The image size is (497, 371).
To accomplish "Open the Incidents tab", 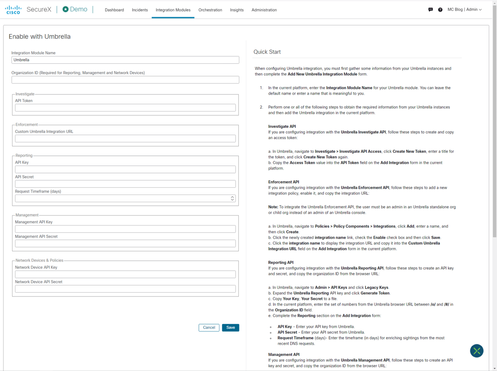I will pyautogui.click(x=140, y=10).
